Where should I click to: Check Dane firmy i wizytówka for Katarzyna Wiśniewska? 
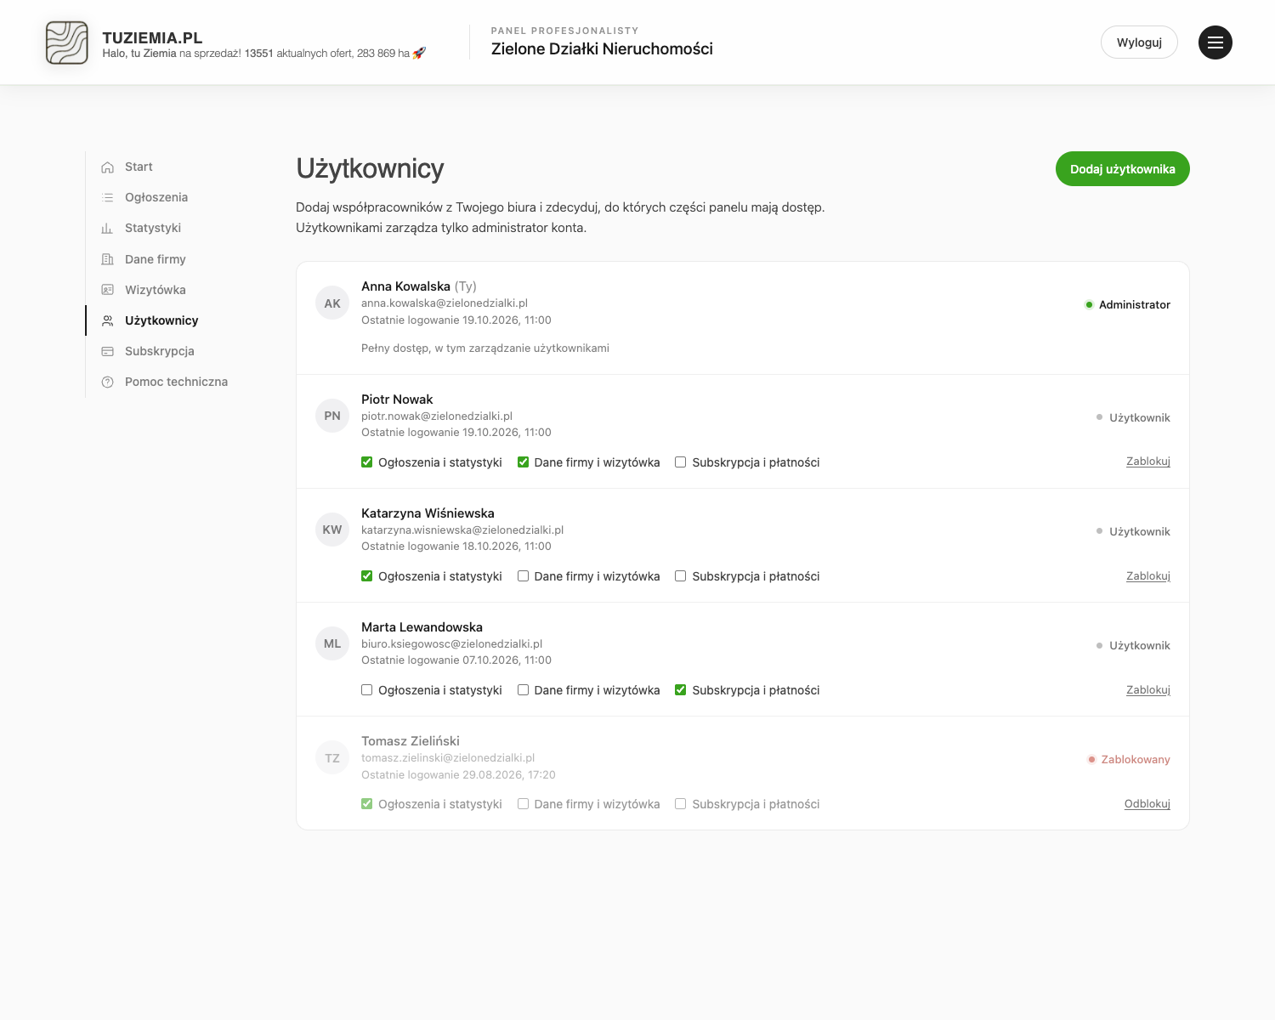pos(524,576)
